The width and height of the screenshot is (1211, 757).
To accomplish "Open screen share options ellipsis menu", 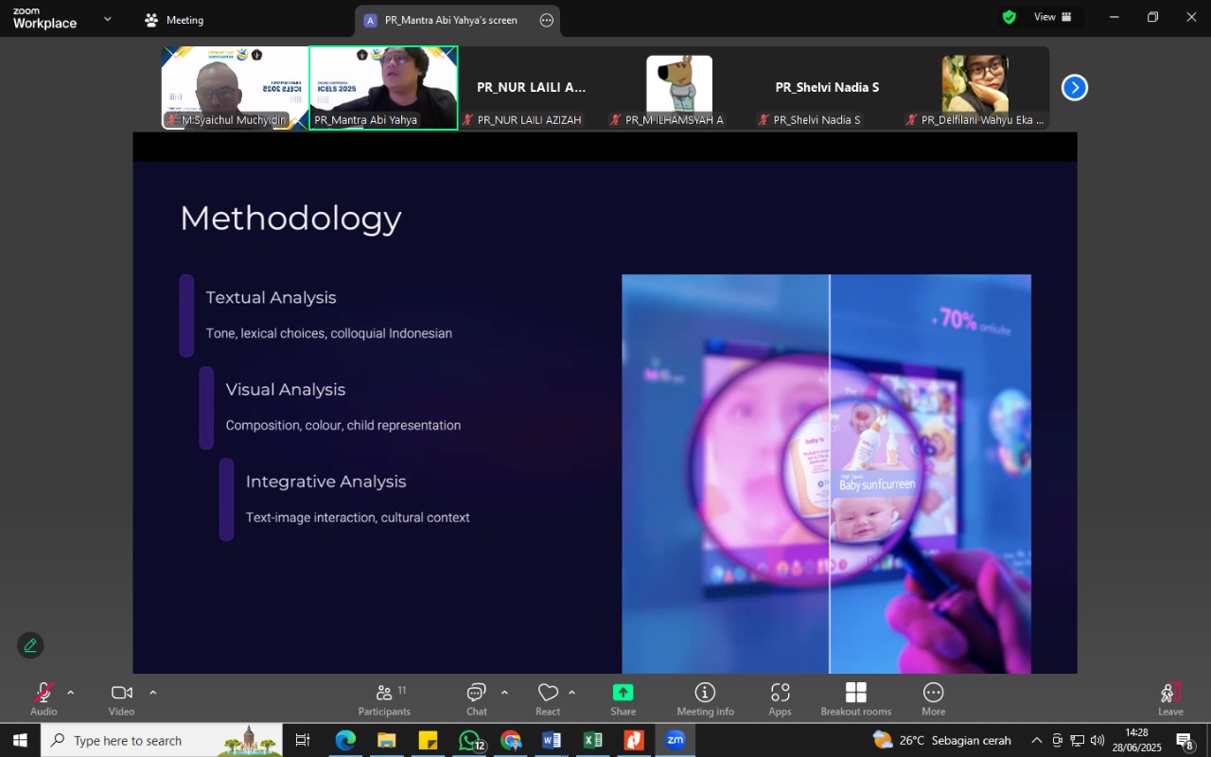I will point(547,20).
